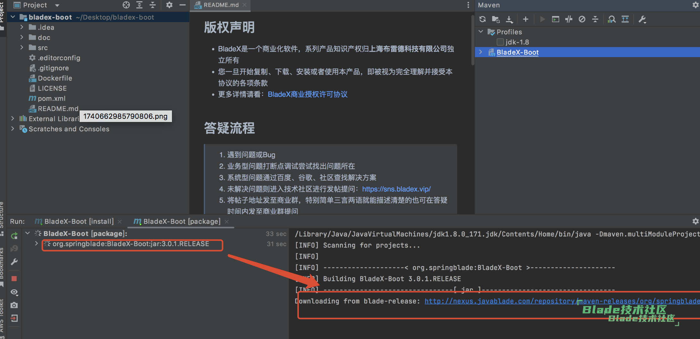Click Expand All in Project panel
Viewport: 700px width, 339px height.
point(140,5)
